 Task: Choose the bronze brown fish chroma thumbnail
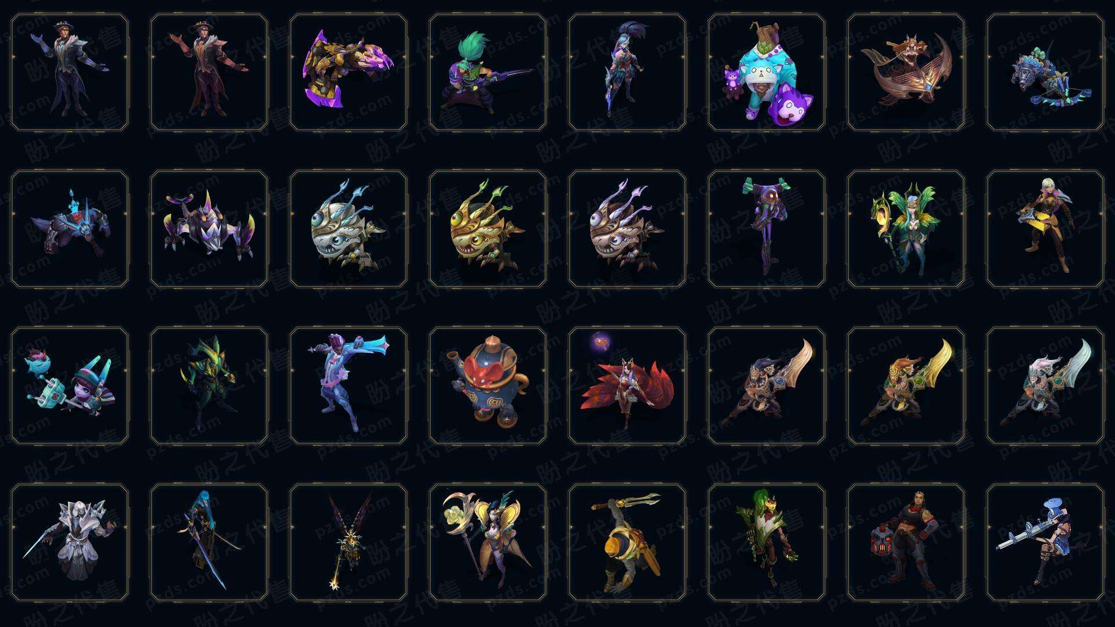tap(627, 229)
